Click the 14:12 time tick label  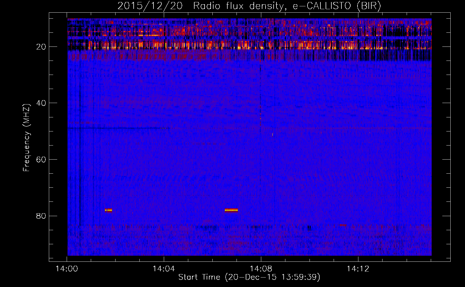[x=358, y=269]
